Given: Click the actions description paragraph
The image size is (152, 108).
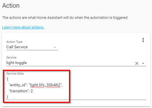Looking at the screenshot, I should (65, 18).
